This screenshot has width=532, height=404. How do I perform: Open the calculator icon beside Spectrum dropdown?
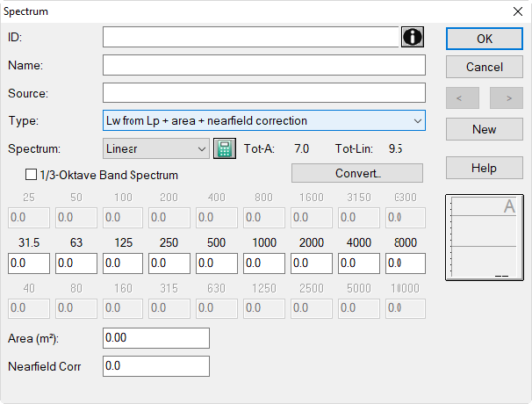coord(225,148)
